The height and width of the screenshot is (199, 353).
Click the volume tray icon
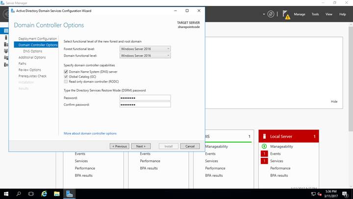[319, 194]
